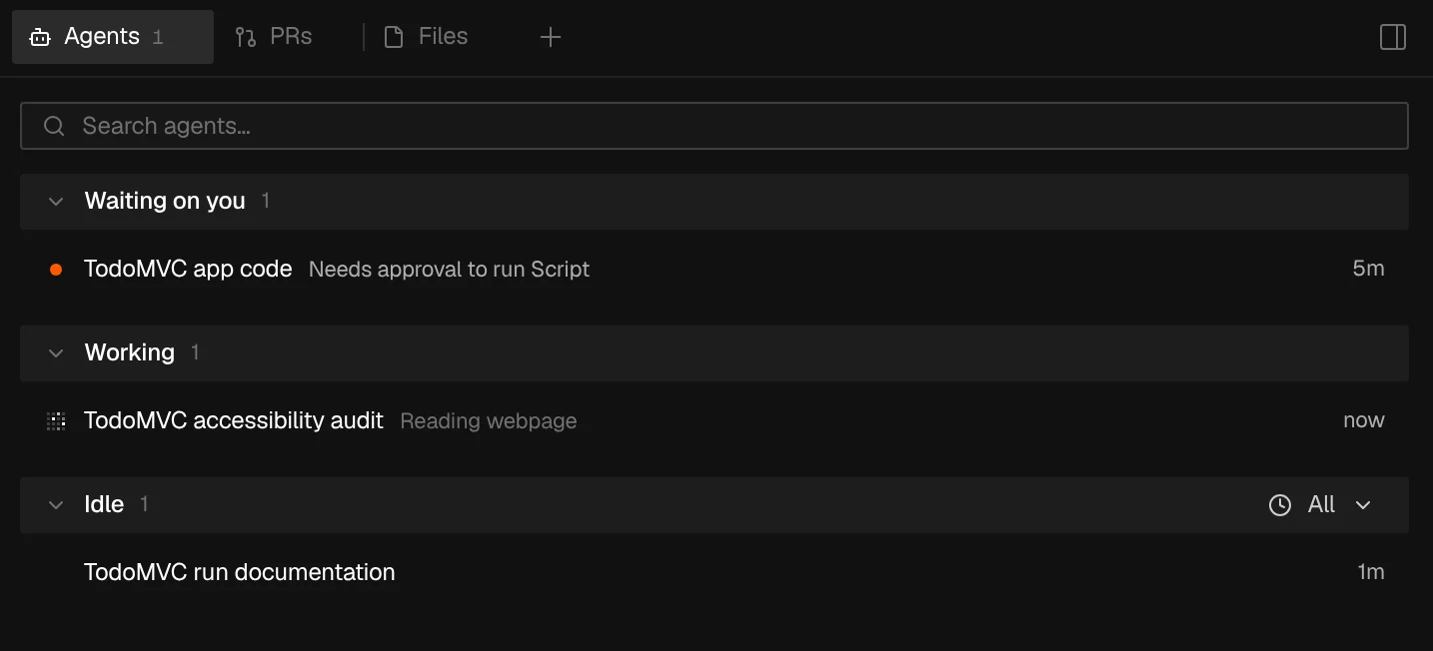This screenshot has height=651, width=1433.
Task: Open the All time filter dropdown
Action: coord(1320,505)
